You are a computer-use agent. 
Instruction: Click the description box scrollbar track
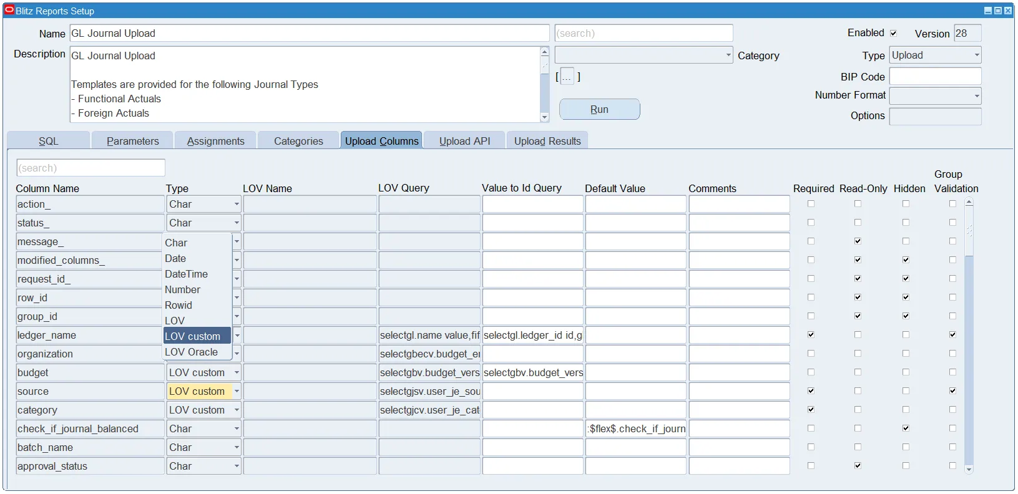[544, 94]
